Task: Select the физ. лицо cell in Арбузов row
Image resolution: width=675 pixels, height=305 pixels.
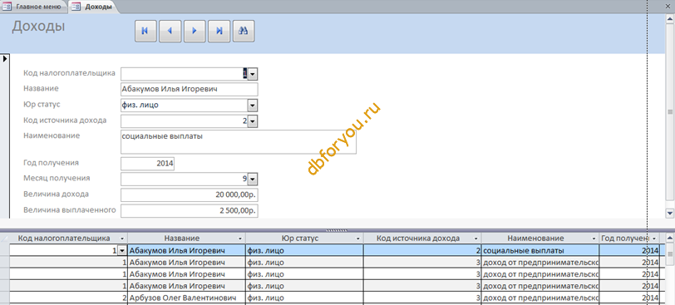Action: click(x=304, y=298)
